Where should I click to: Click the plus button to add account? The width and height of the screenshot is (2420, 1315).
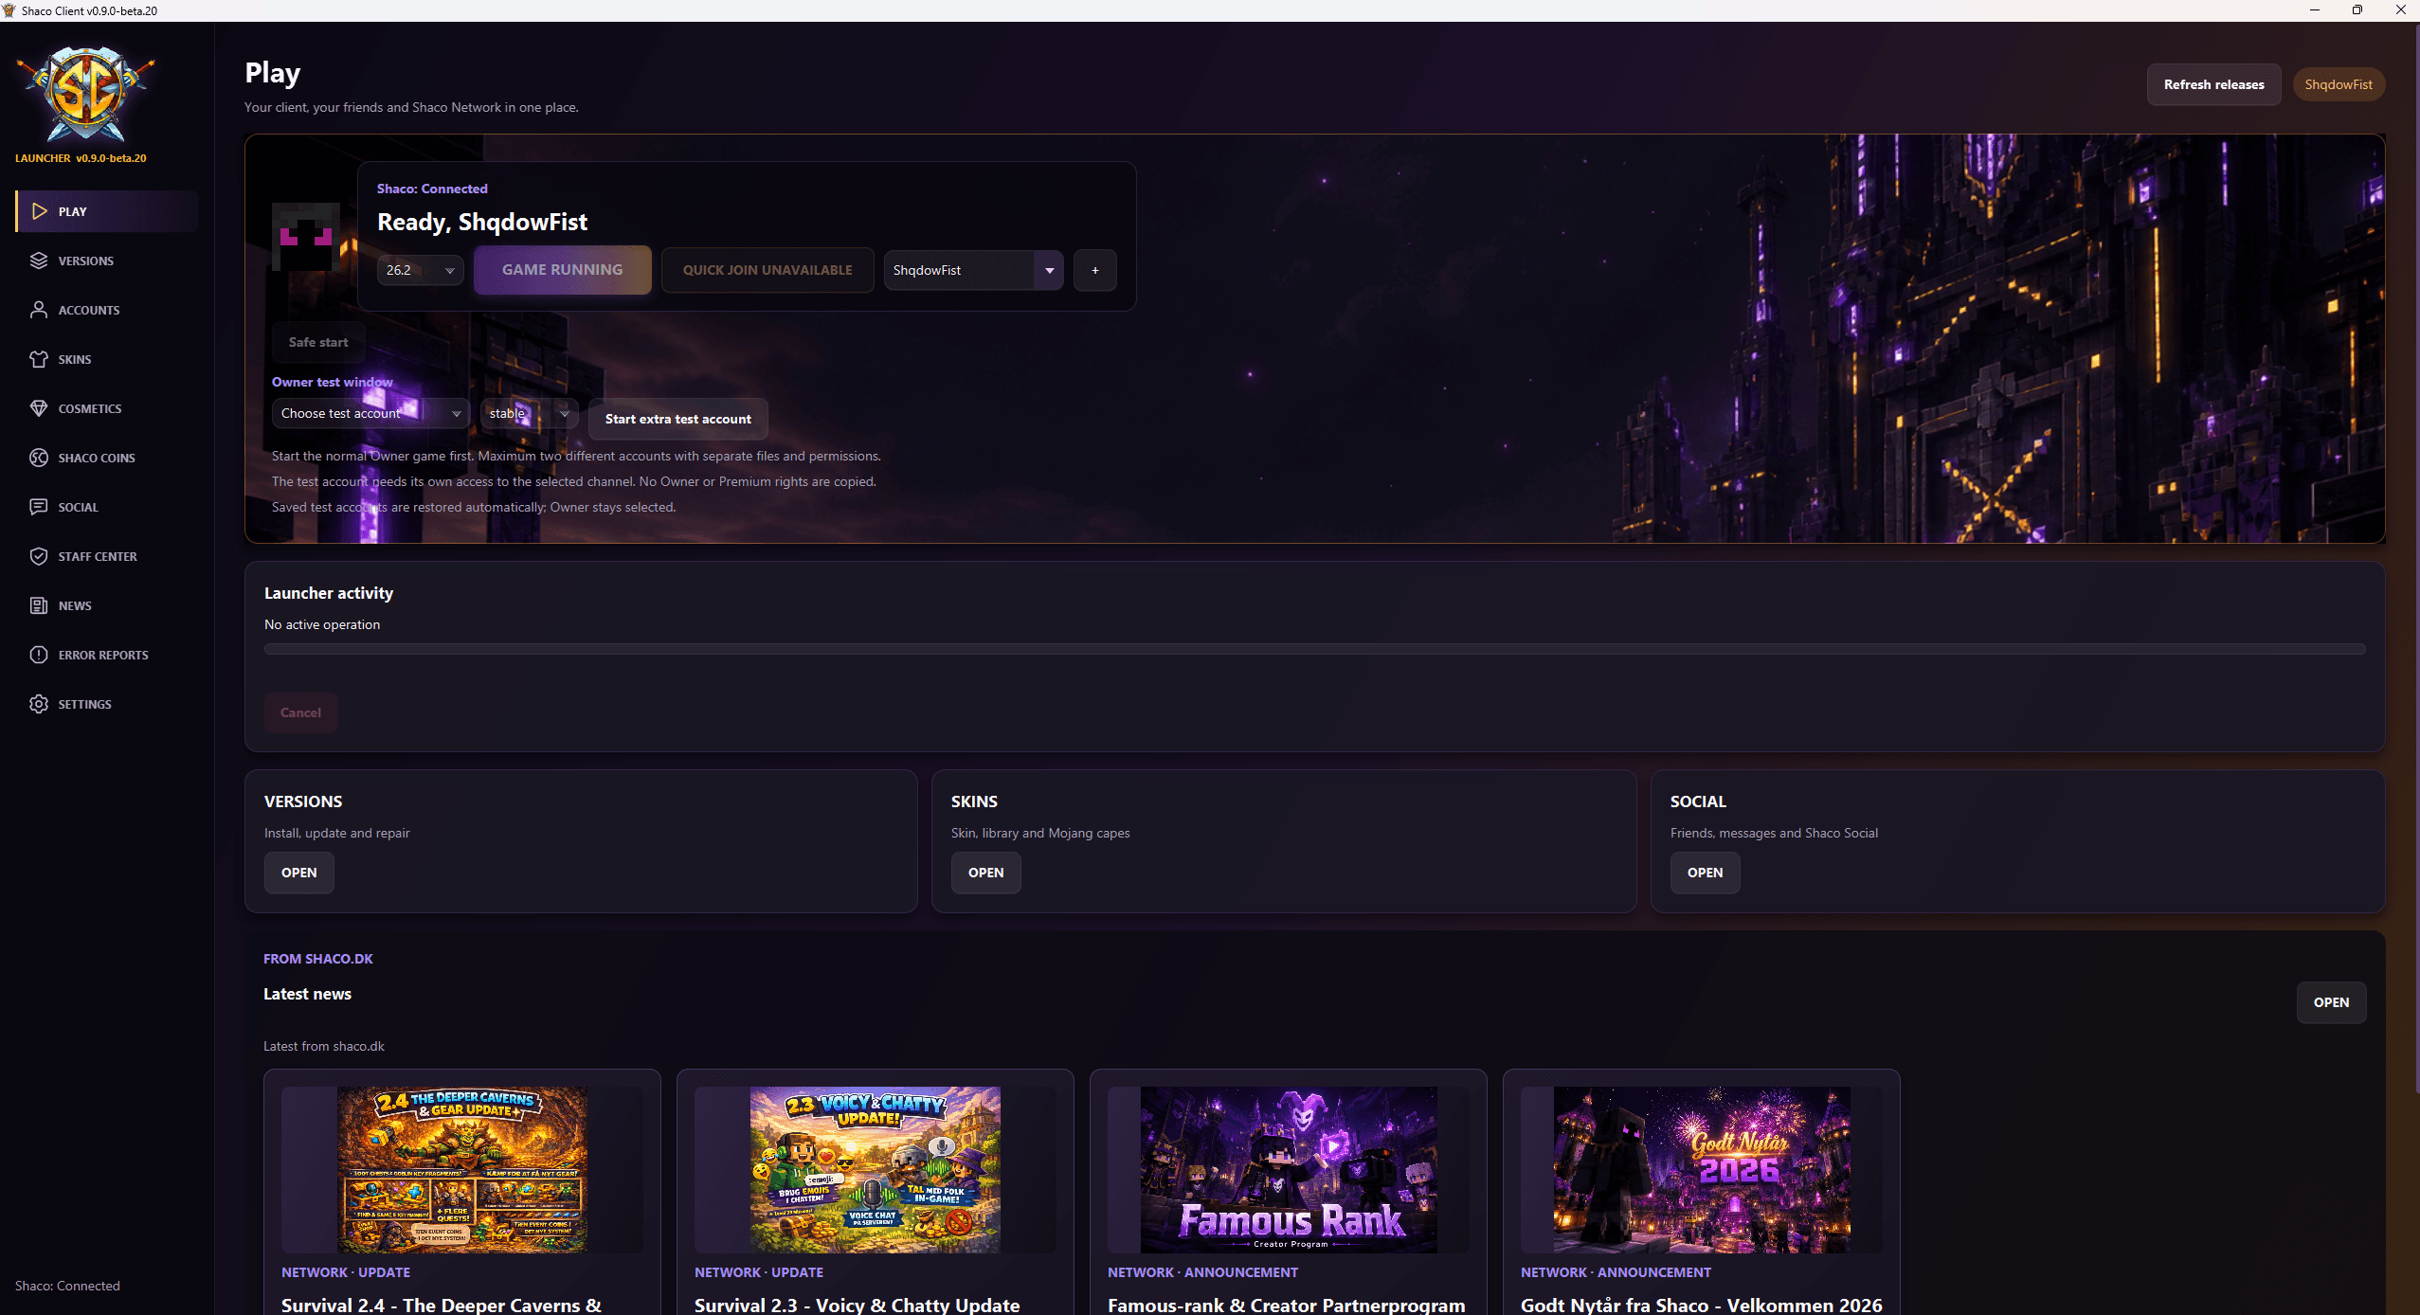[1095, 270]
